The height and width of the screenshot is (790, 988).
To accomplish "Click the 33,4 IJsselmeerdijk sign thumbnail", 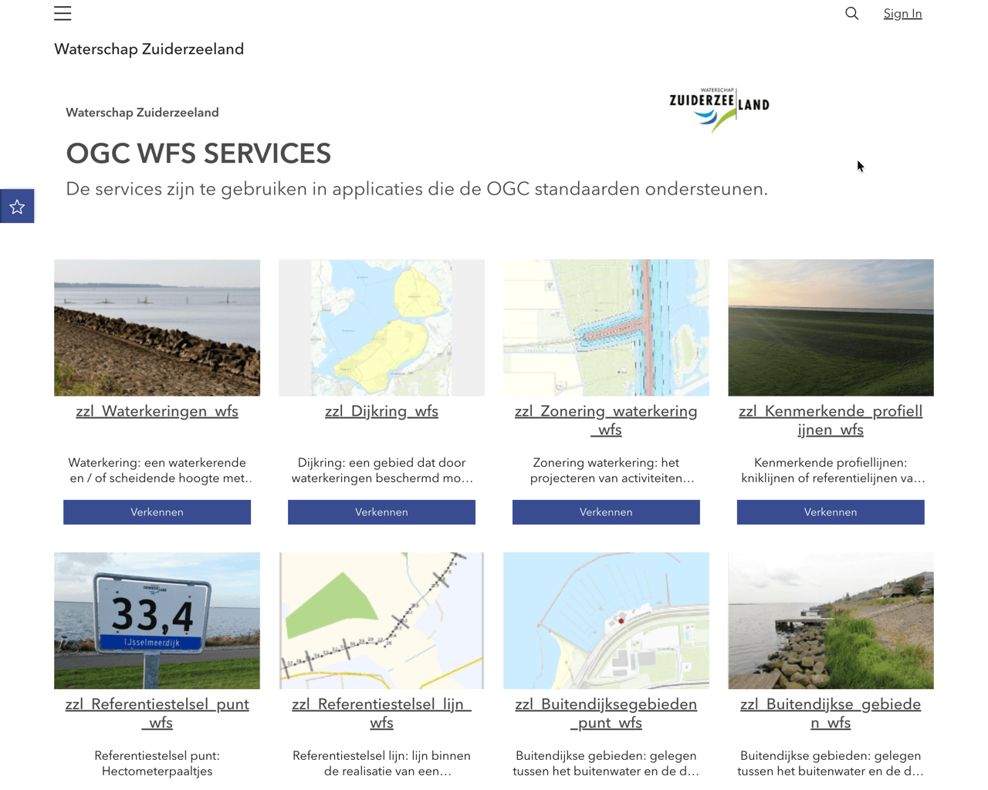I will click(157, 620).
